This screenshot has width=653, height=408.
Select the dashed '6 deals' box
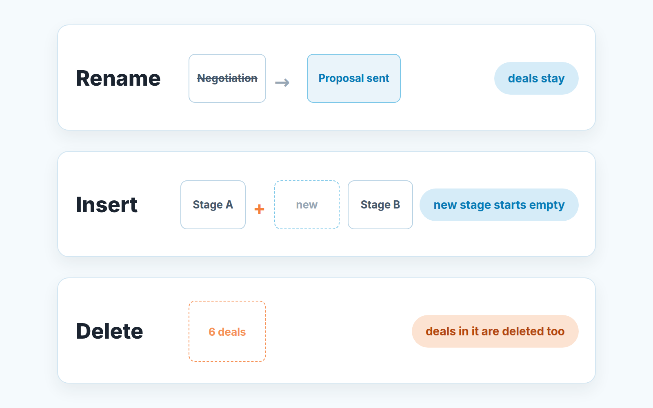[x=227, y=331]
